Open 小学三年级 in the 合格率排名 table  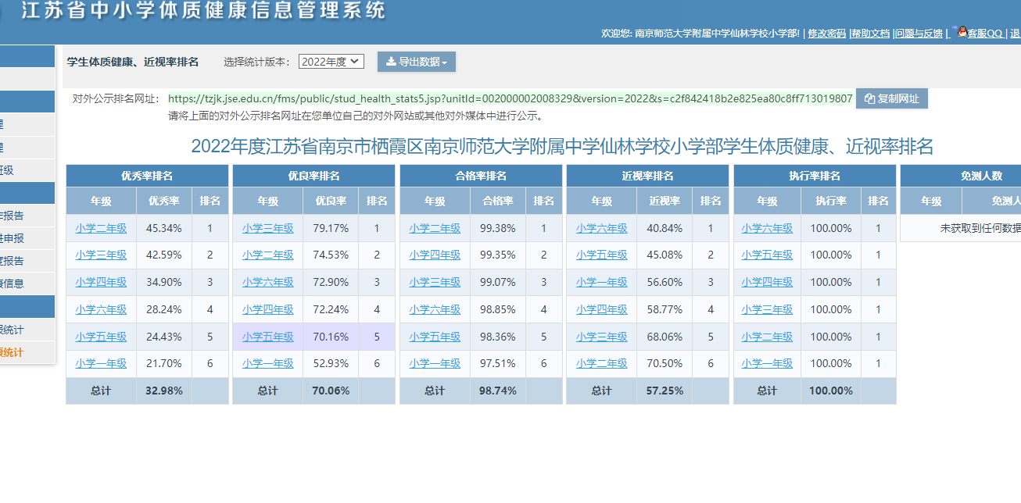435,282
